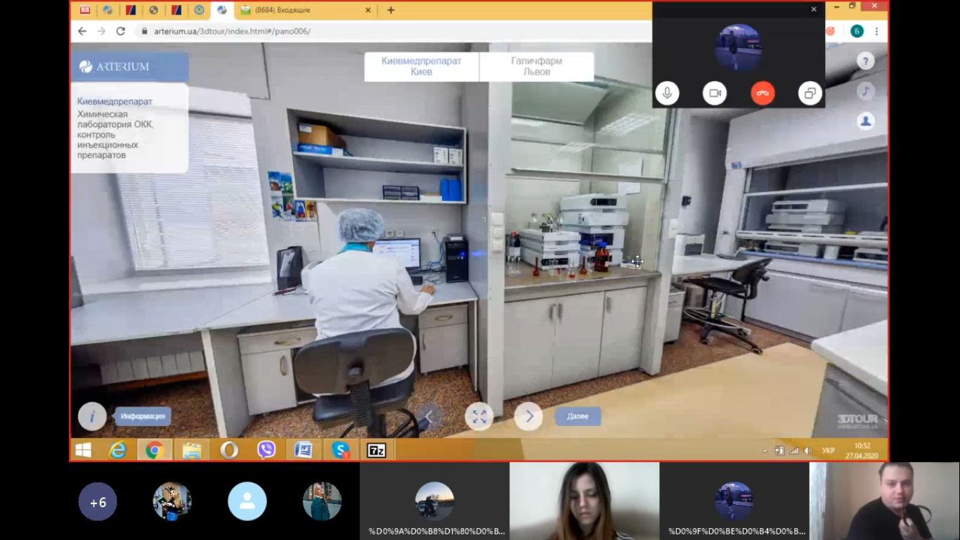Show hidden tray icons arrow
The height and width of the screenshot is (540, 960).
[765, 451]
